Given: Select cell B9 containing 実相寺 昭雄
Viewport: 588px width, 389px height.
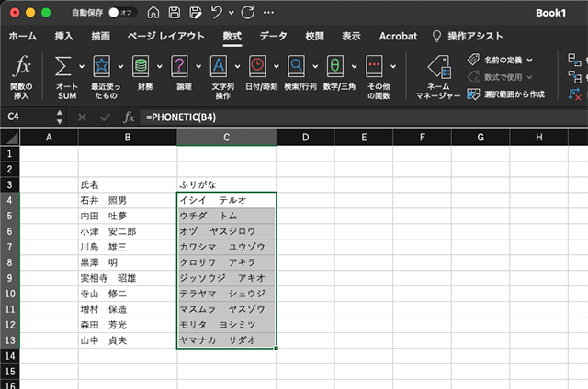Looking at the screenshot, I should (x=127, y=277).
